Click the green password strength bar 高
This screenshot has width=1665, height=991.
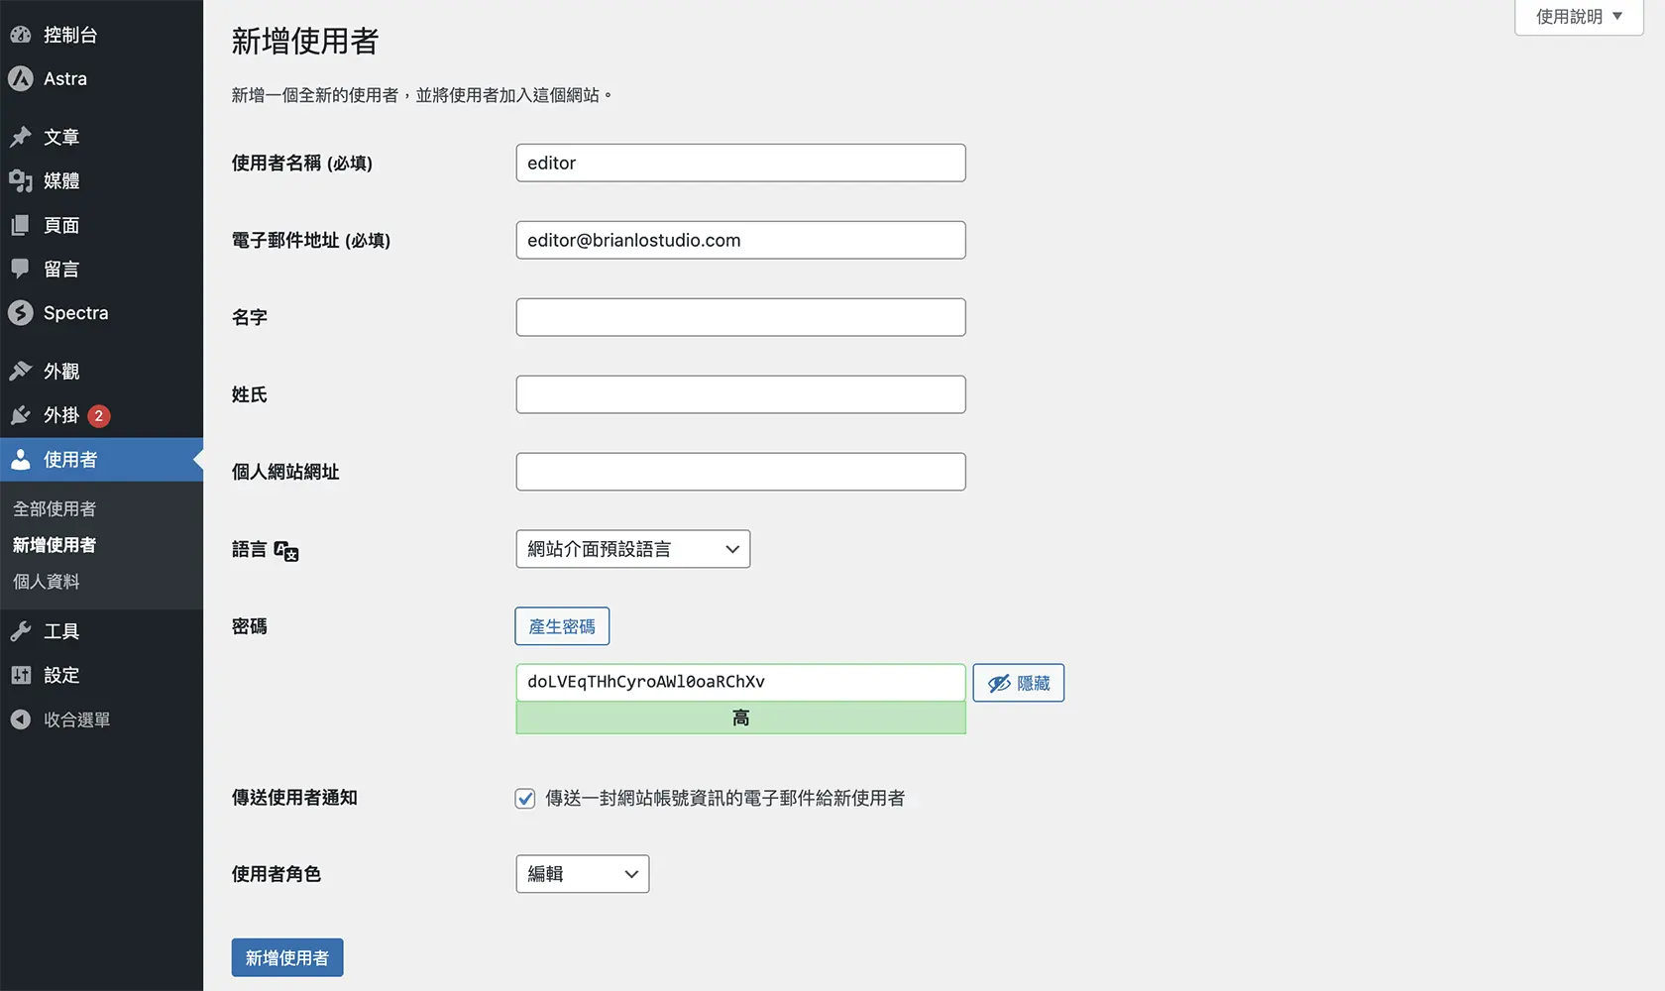click(740, 718)
